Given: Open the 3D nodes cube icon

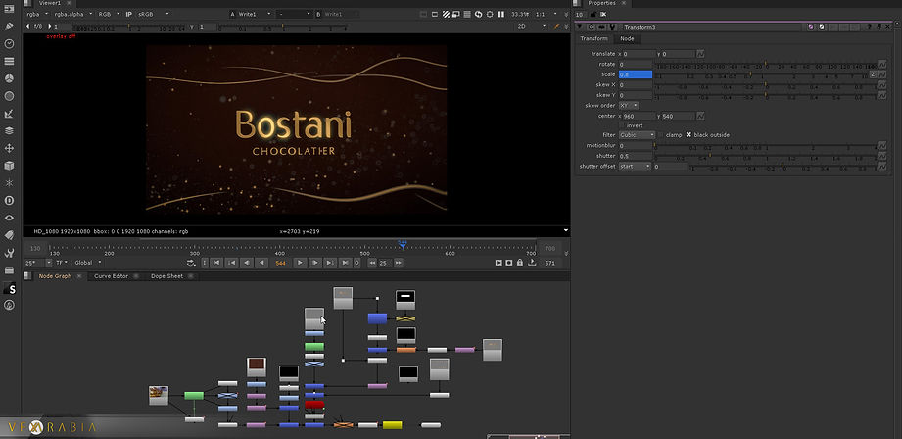Looking at the screenshot, I should pyautogui.click(x=9, y=166).
